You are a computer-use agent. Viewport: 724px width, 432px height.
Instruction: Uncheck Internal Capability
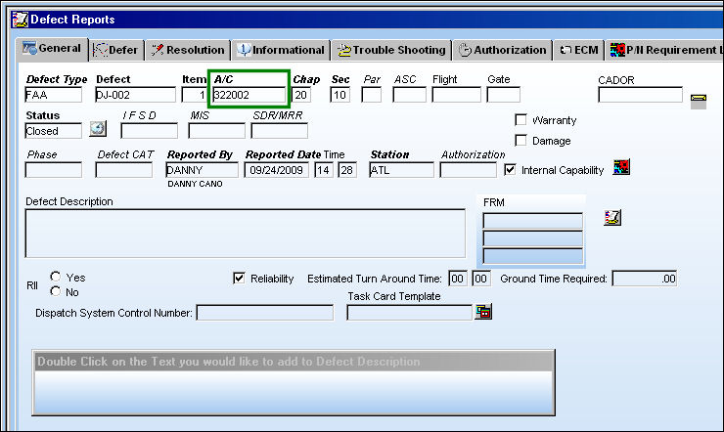coord(510,170)
